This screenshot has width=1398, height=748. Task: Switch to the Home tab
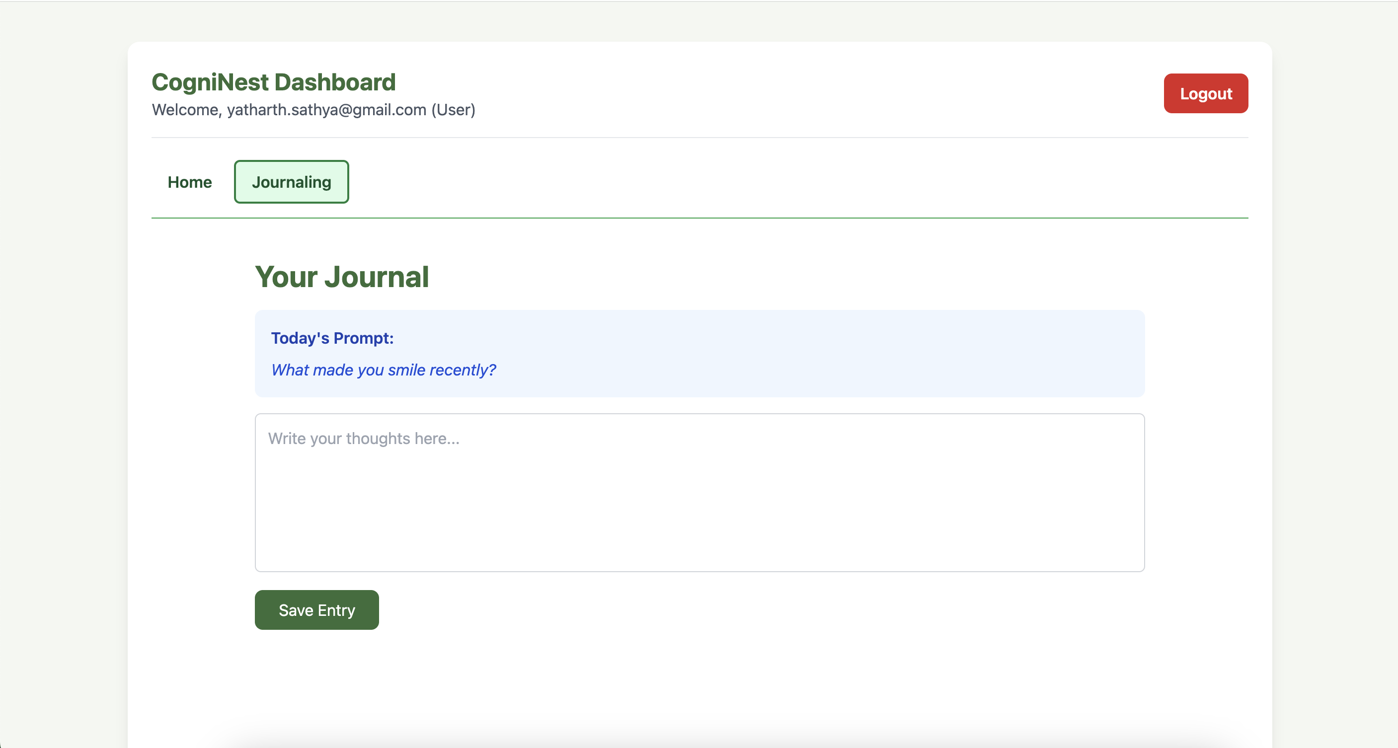189,182
